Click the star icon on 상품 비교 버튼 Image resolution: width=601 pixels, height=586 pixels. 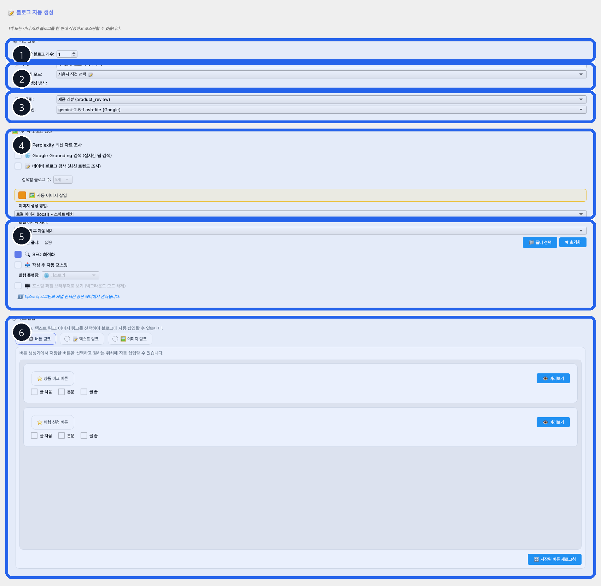[40, 379]
